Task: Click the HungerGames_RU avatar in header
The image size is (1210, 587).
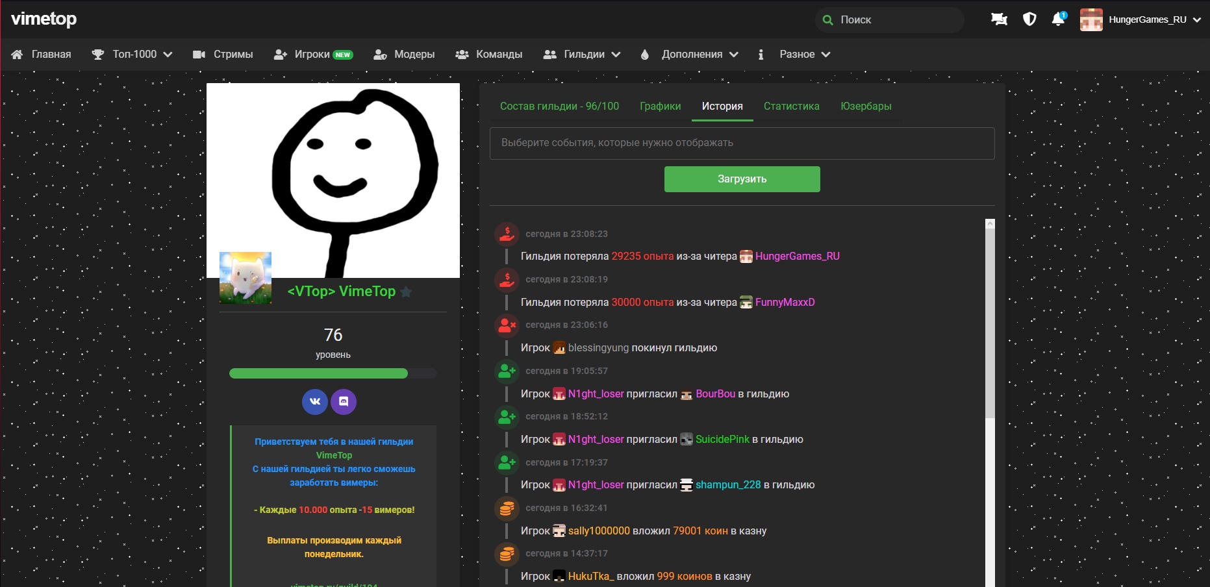Action: (x=1091, y=19)
